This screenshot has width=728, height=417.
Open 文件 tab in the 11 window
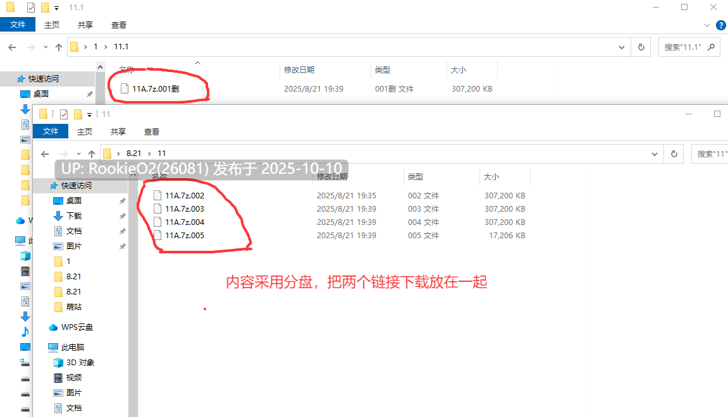point(51,131)
